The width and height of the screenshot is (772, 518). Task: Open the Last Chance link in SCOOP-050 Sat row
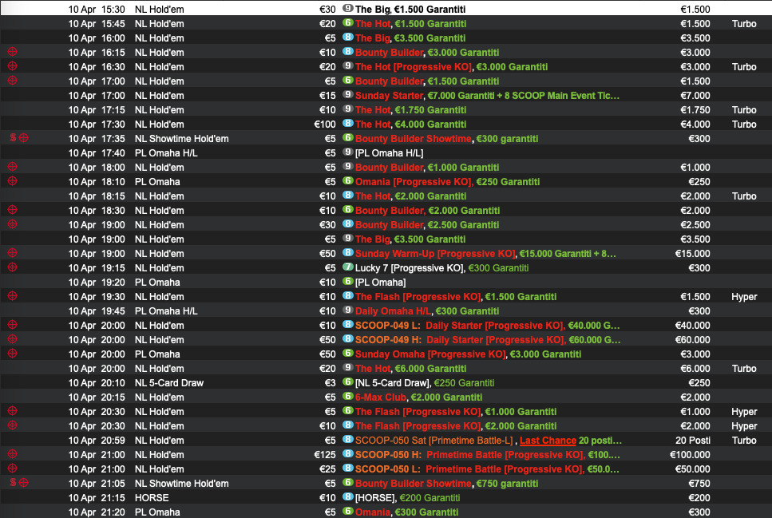pos(548,441)
